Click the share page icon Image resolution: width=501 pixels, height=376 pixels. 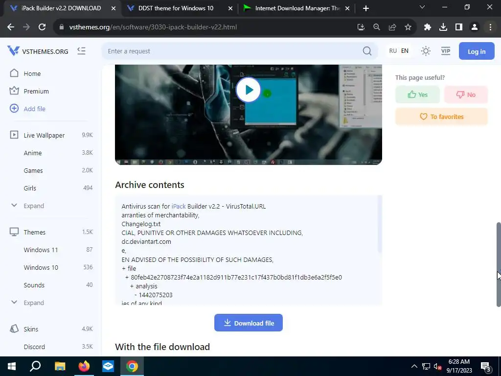click(392, 27)
